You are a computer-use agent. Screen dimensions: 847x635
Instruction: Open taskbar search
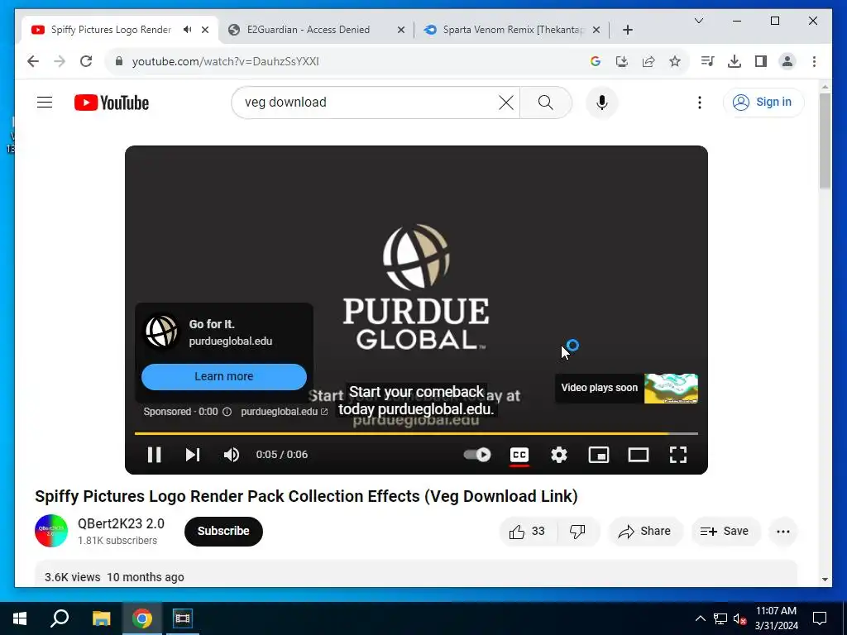click(60, 618)
